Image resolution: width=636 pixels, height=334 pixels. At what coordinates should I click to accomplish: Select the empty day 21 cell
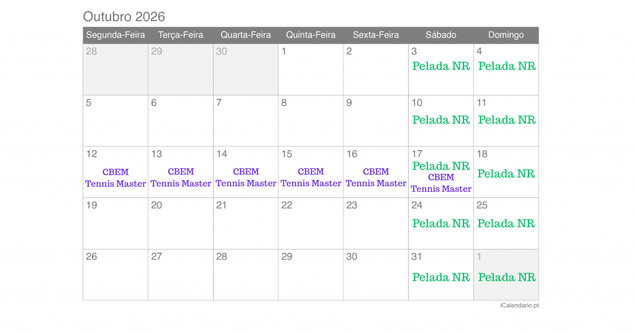coord(246,223)
